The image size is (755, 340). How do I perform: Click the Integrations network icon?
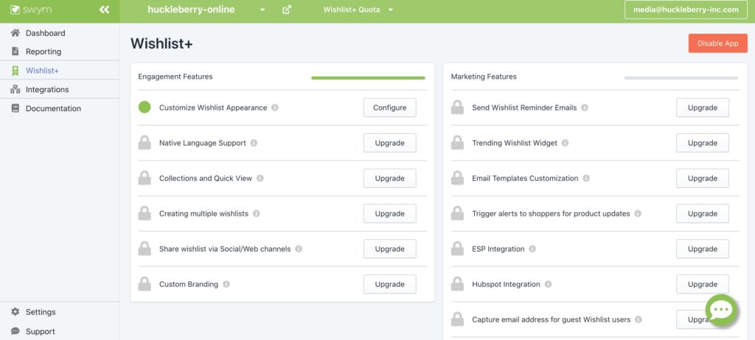[15, 90]
